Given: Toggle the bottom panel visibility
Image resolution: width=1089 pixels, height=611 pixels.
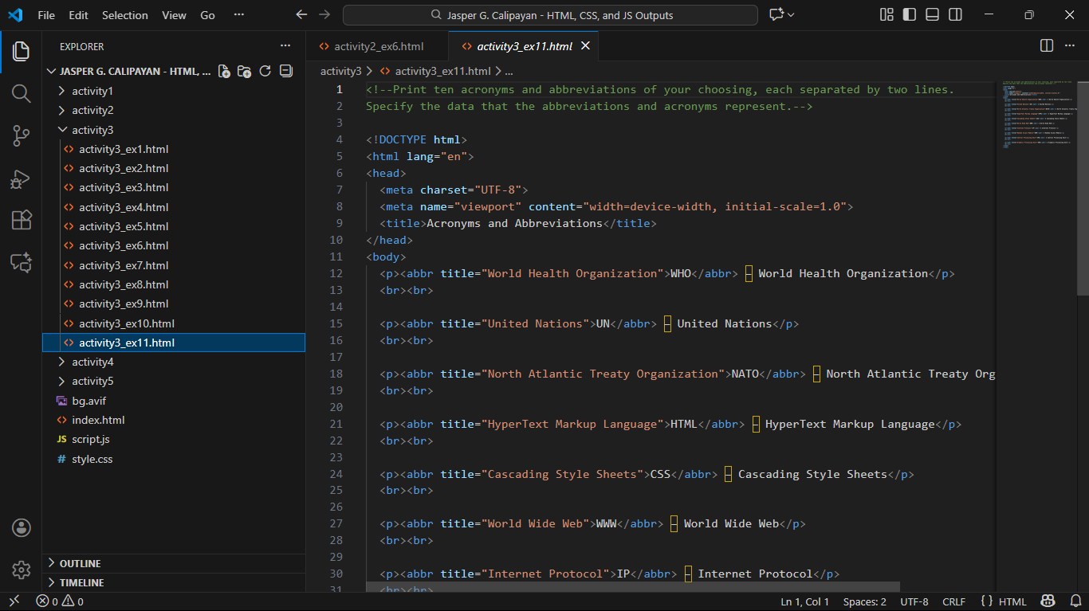Looking at the screenshot, I should 932,15.
